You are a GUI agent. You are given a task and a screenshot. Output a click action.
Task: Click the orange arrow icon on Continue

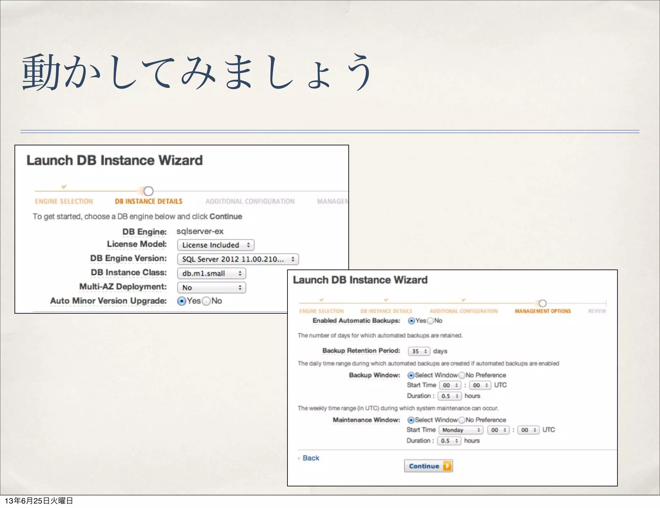pyautogui.click(x=447, y=466)
